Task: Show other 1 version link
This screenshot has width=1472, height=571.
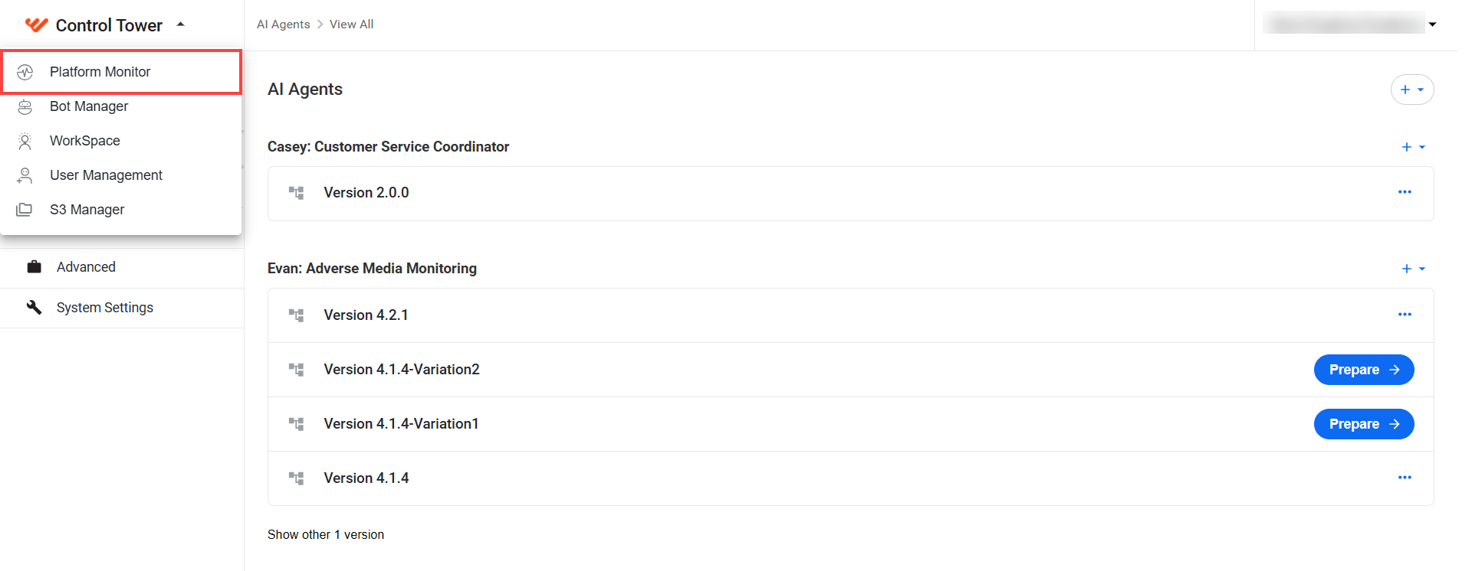Action: click(326, 534)
